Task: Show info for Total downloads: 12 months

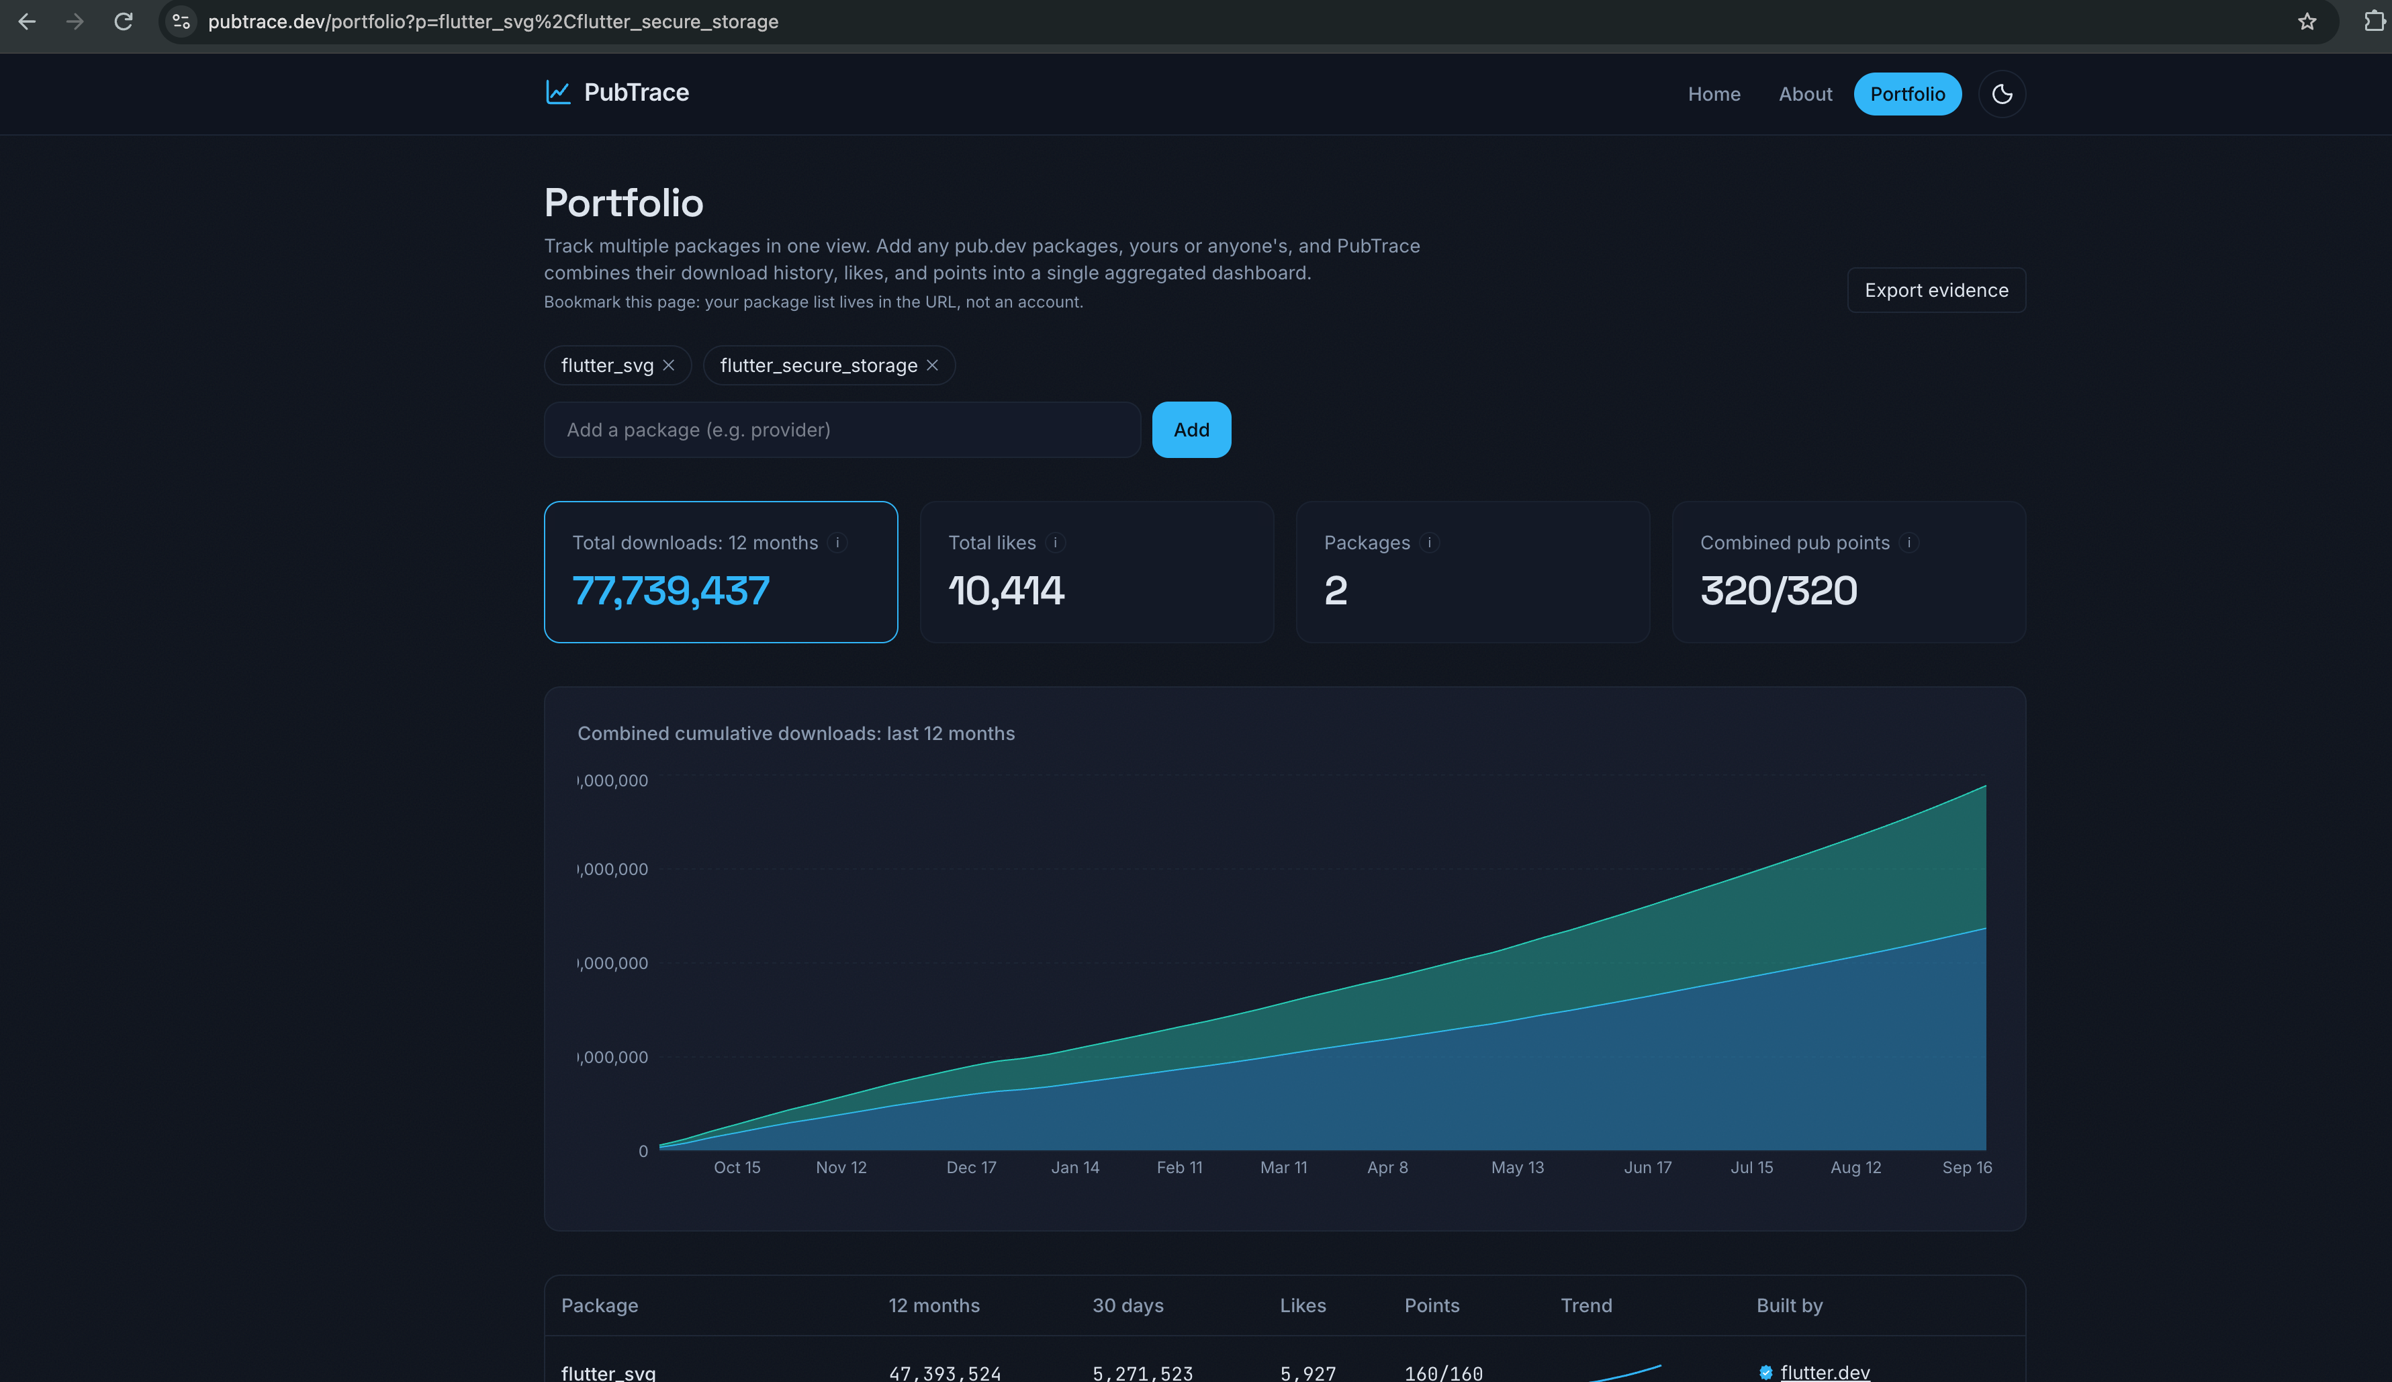Action: point(837,543)
